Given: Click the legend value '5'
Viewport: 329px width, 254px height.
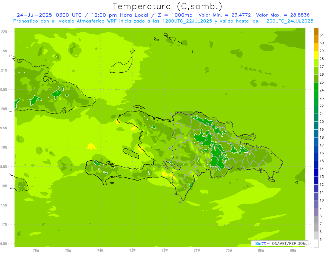Looking at the screenshot, I should pos(321,240).
